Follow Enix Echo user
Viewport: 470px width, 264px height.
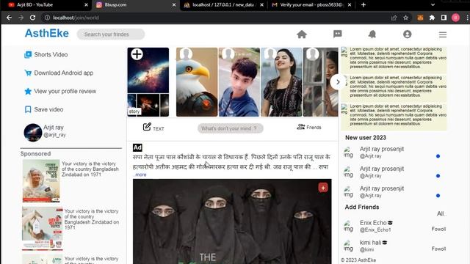click(438, 229)
